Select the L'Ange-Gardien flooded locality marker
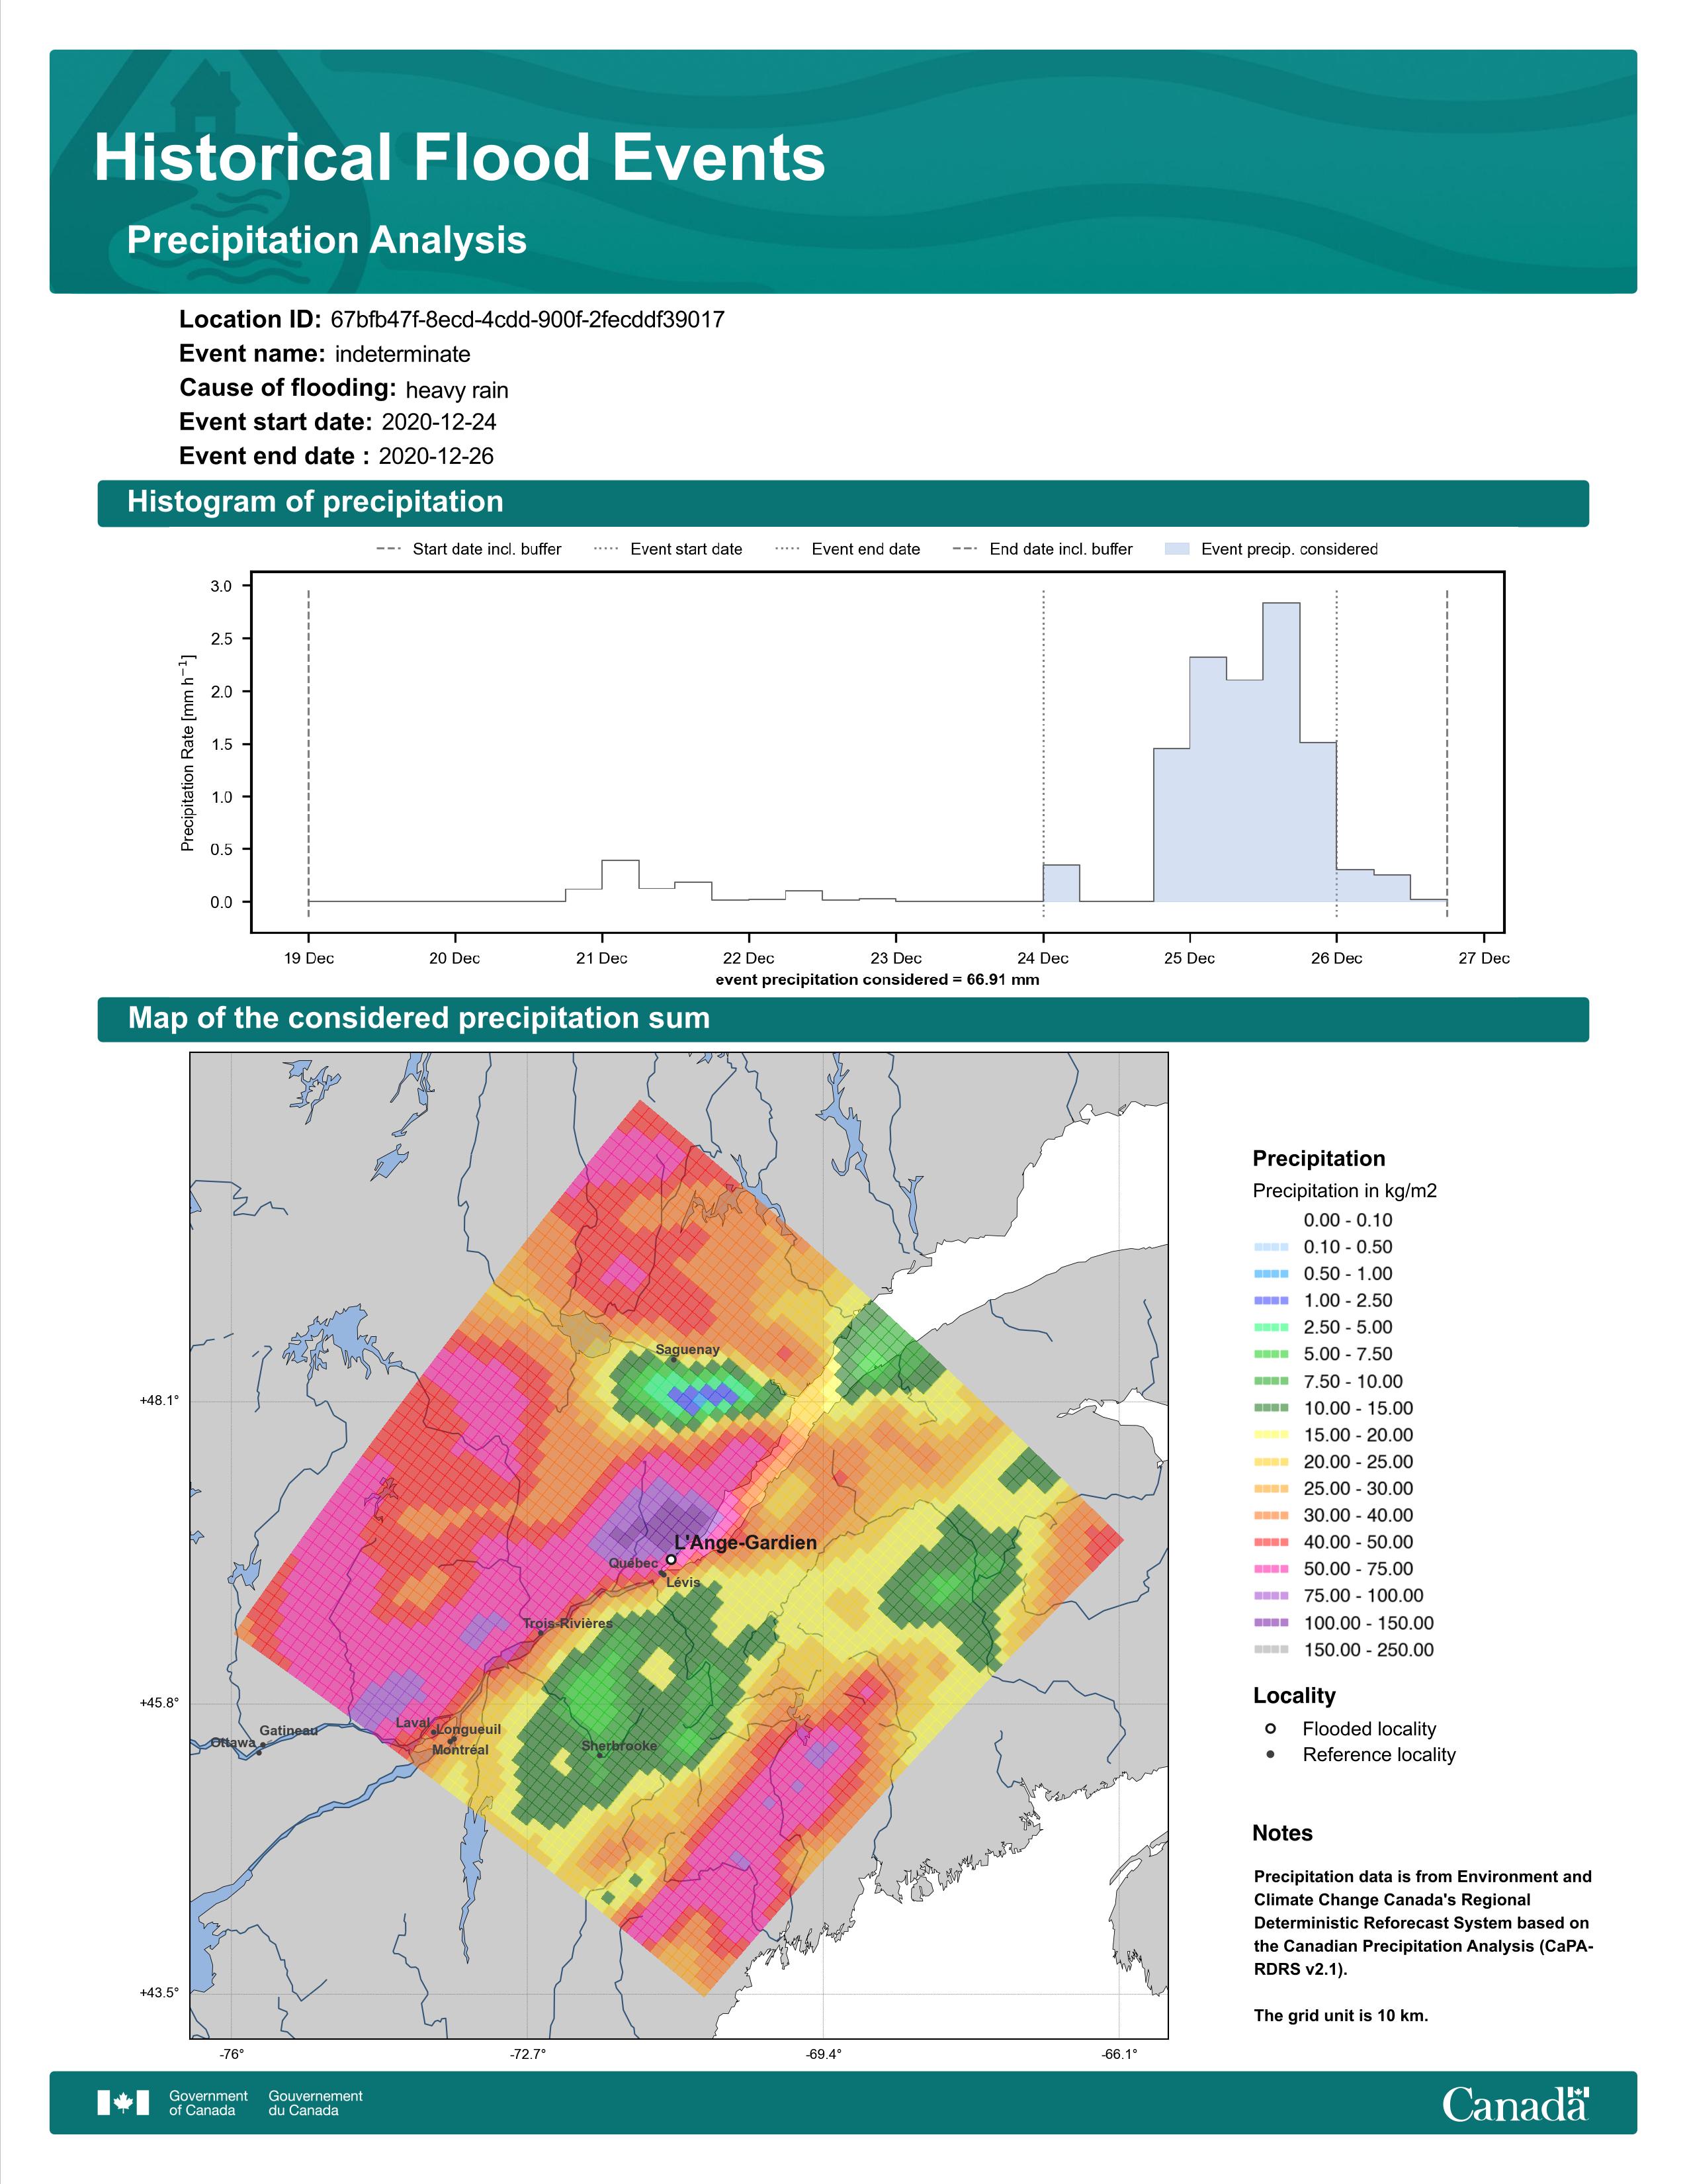The height and width of the screenshot is (2184, 1687). 671,1559
